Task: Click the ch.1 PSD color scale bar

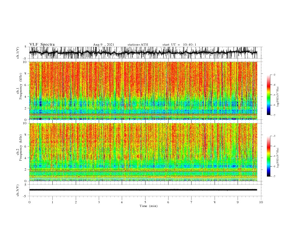Action: click(x=268, y=95)
